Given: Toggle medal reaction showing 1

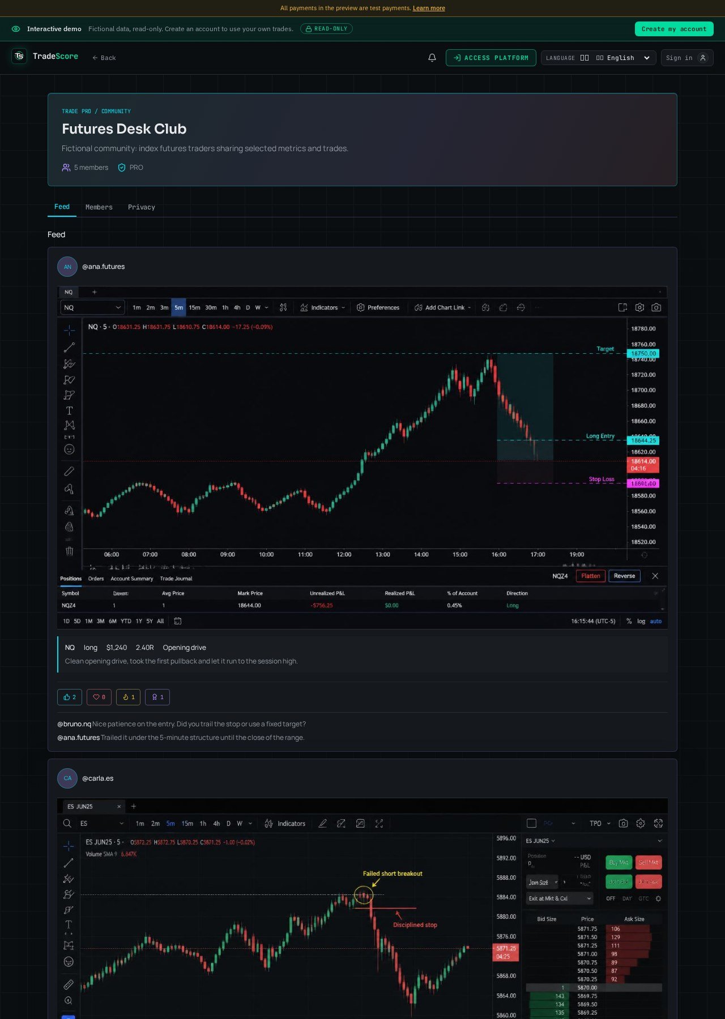Looking at the screenshot, I should (157, 697).
